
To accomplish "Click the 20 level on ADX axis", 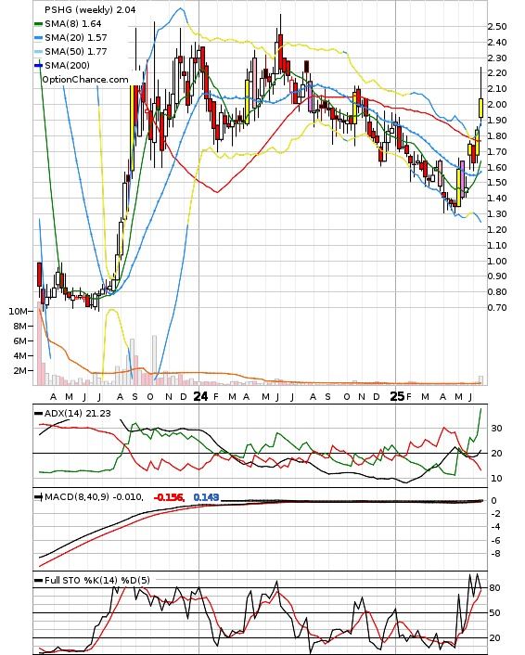I will (x=496, y=454).
